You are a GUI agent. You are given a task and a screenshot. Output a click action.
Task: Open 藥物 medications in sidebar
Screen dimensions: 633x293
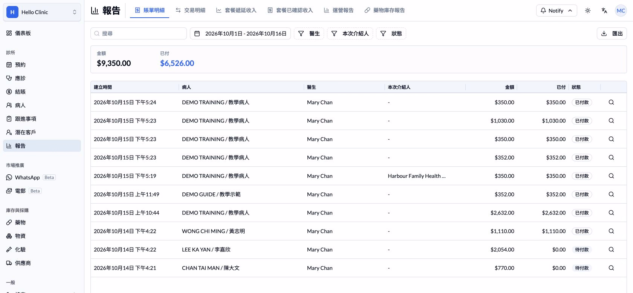tap(42, 222)
